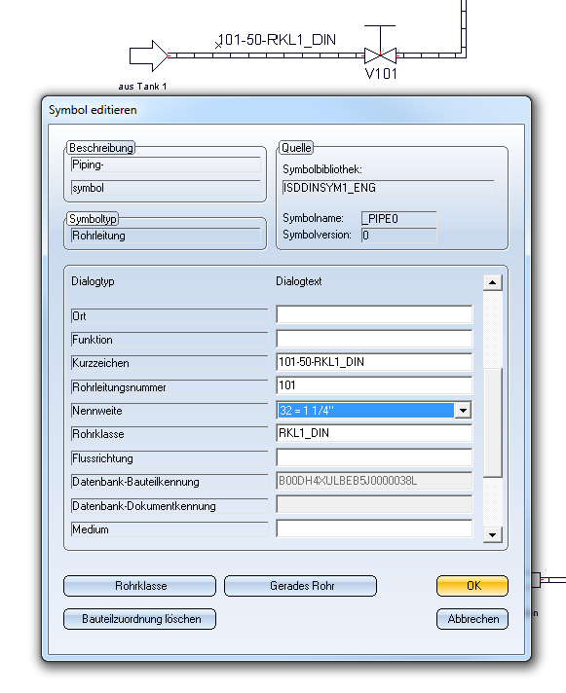Click Bauteilzuordnung löschen button

139,619
